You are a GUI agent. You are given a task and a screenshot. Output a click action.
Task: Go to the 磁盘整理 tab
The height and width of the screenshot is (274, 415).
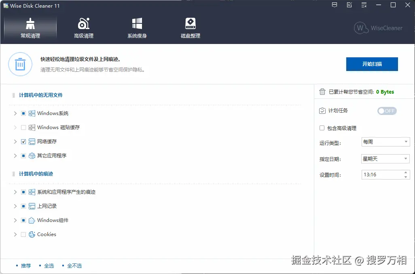click(190, 28)
